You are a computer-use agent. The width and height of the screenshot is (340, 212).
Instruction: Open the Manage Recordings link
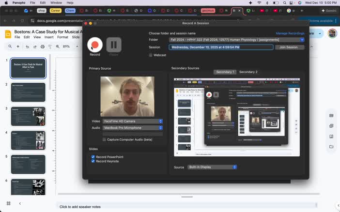tap(290, 33)
